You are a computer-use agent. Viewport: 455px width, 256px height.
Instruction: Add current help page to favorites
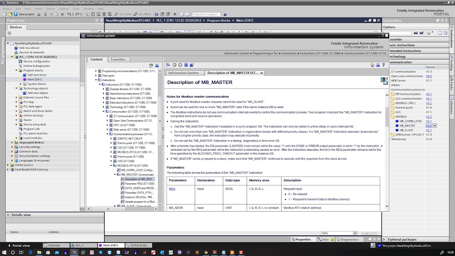pyautogui.click(x=192, y=65)
